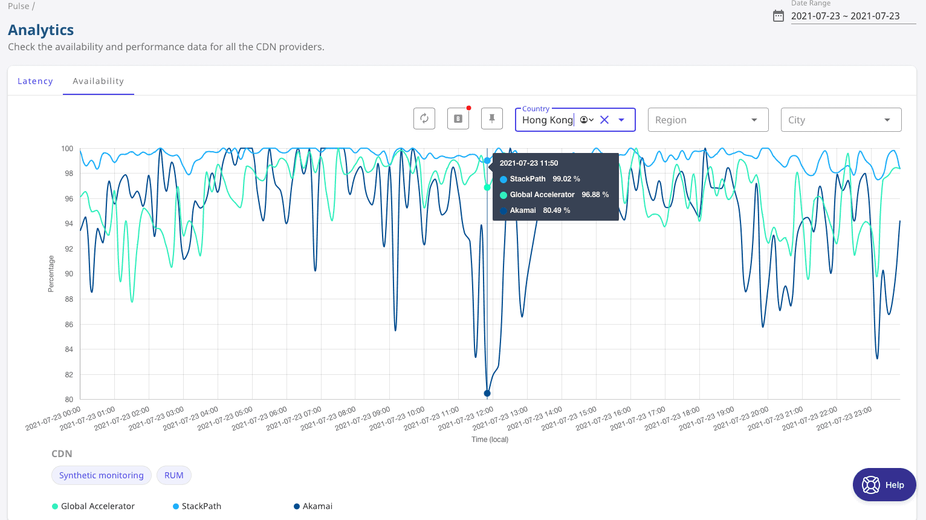Toggle StackPath series in legend
926x520 pixels.
click(x=197, y=506)
